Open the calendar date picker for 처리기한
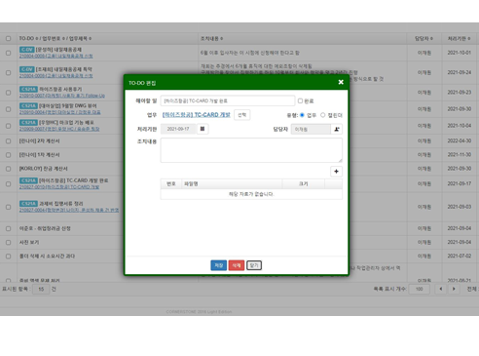The width and height of the screenshot is (479, 356). (203, 129)
